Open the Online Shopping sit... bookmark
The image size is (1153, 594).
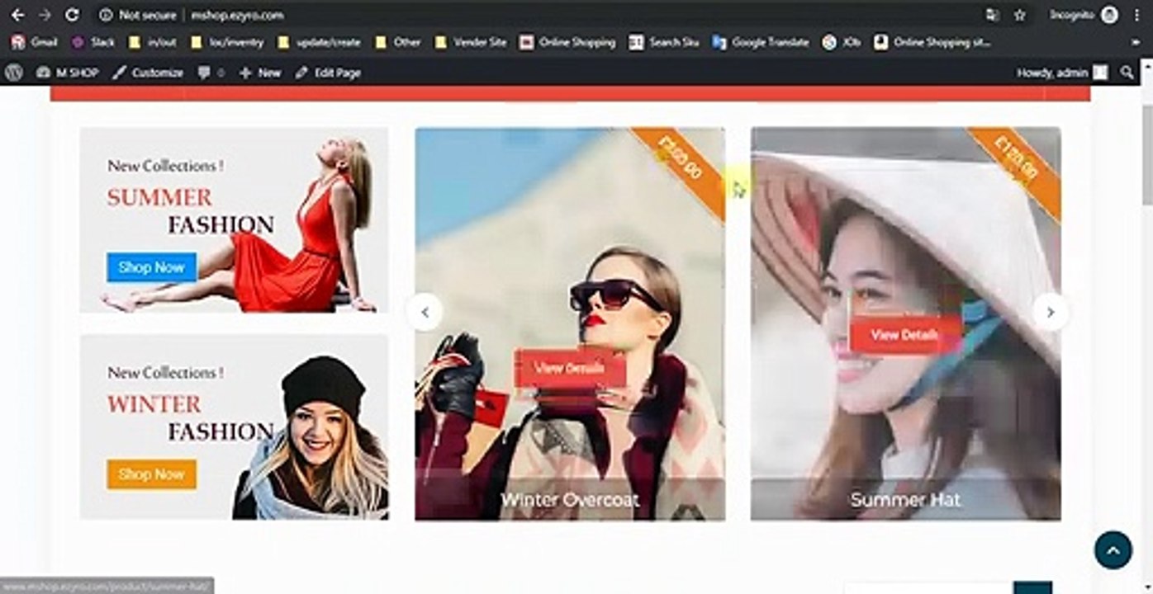pyautogui.click(x=932, y=42)
